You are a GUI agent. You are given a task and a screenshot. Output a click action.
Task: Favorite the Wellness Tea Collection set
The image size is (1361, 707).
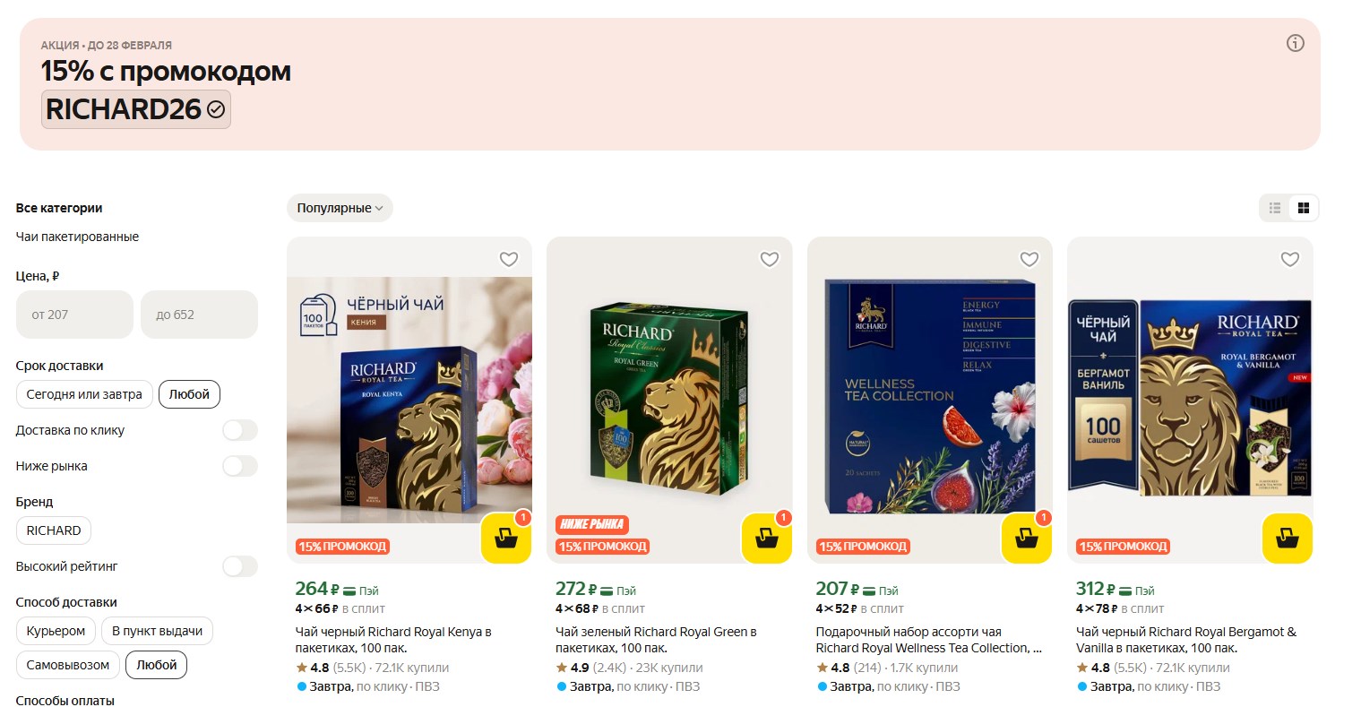coord(1029,259)
